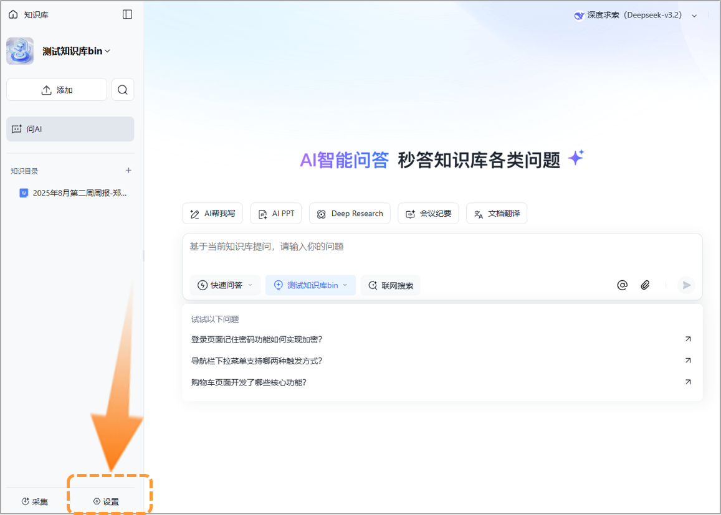
Task: Click the @ mention icon in input bar
Action: point(622,285)
